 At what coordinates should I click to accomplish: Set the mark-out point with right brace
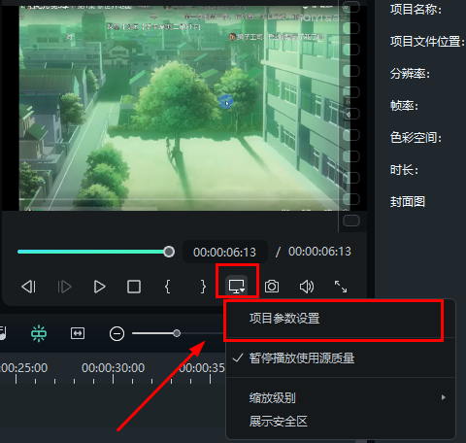[203, 287]
